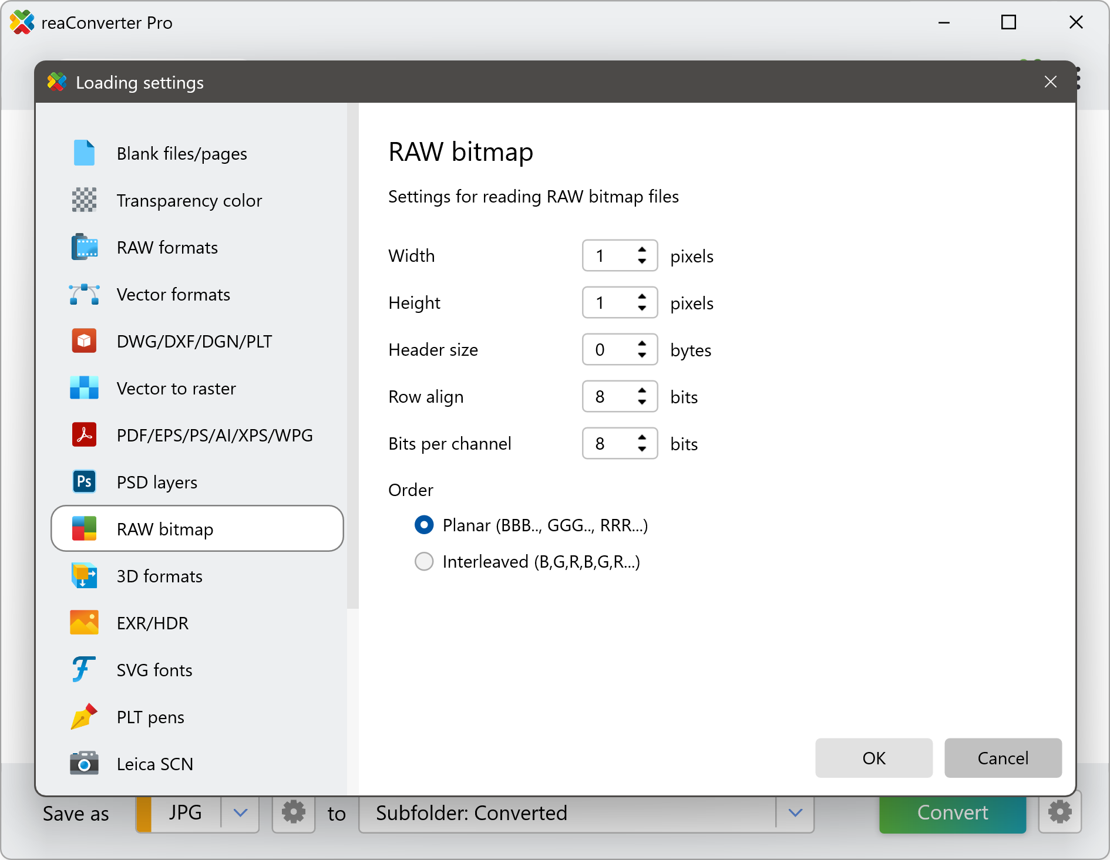Click the Blank files/pages page icon
Image resolution: width=1110 pixels, height=860 pixels.
click(84, 153)
